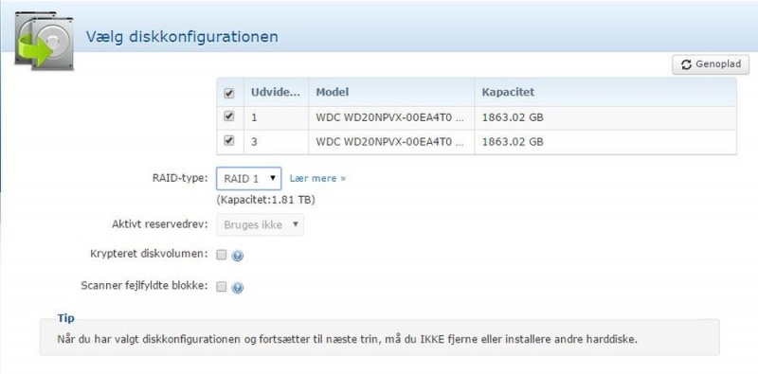Image resolution: width=758 pixels, height=374 pixels.
Task: Click the slot number 1 cell
Action: pyautogui.click(x=276, y=117)
